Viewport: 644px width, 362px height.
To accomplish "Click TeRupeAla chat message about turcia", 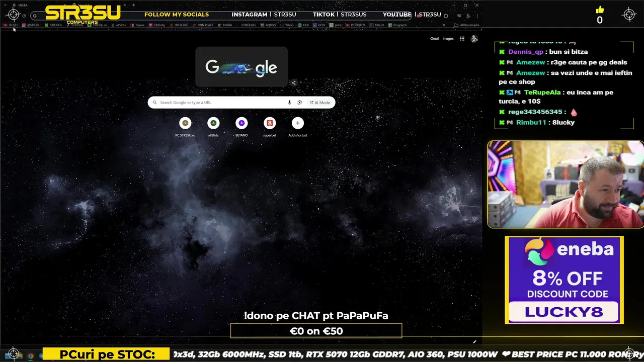I will [556, 97].
